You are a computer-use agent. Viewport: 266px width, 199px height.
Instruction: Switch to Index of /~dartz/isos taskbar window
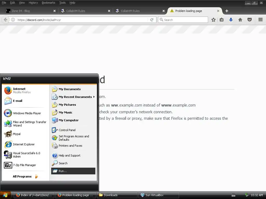[34, 195]
